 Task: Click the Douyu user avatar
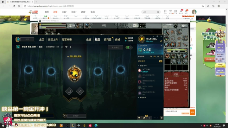194,12
